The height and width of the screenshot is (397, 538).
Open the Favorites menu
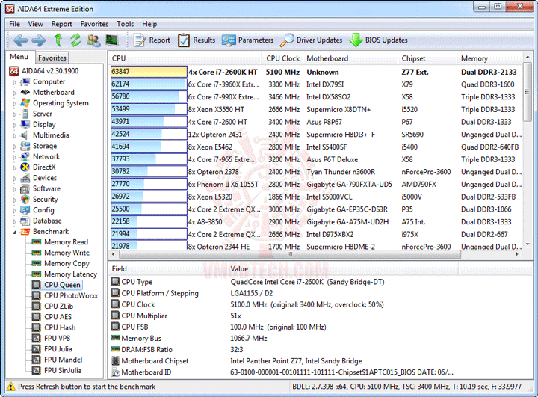tap(94, 24)
